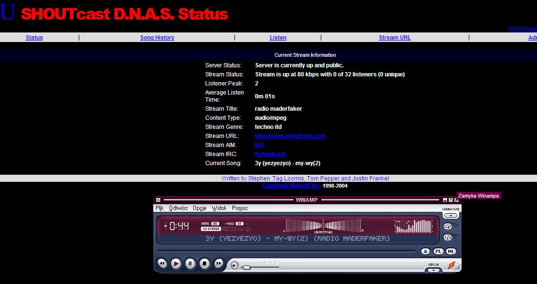
Task: Toggle shuffle (123) icon in Winamp
Action: point(448,237)
